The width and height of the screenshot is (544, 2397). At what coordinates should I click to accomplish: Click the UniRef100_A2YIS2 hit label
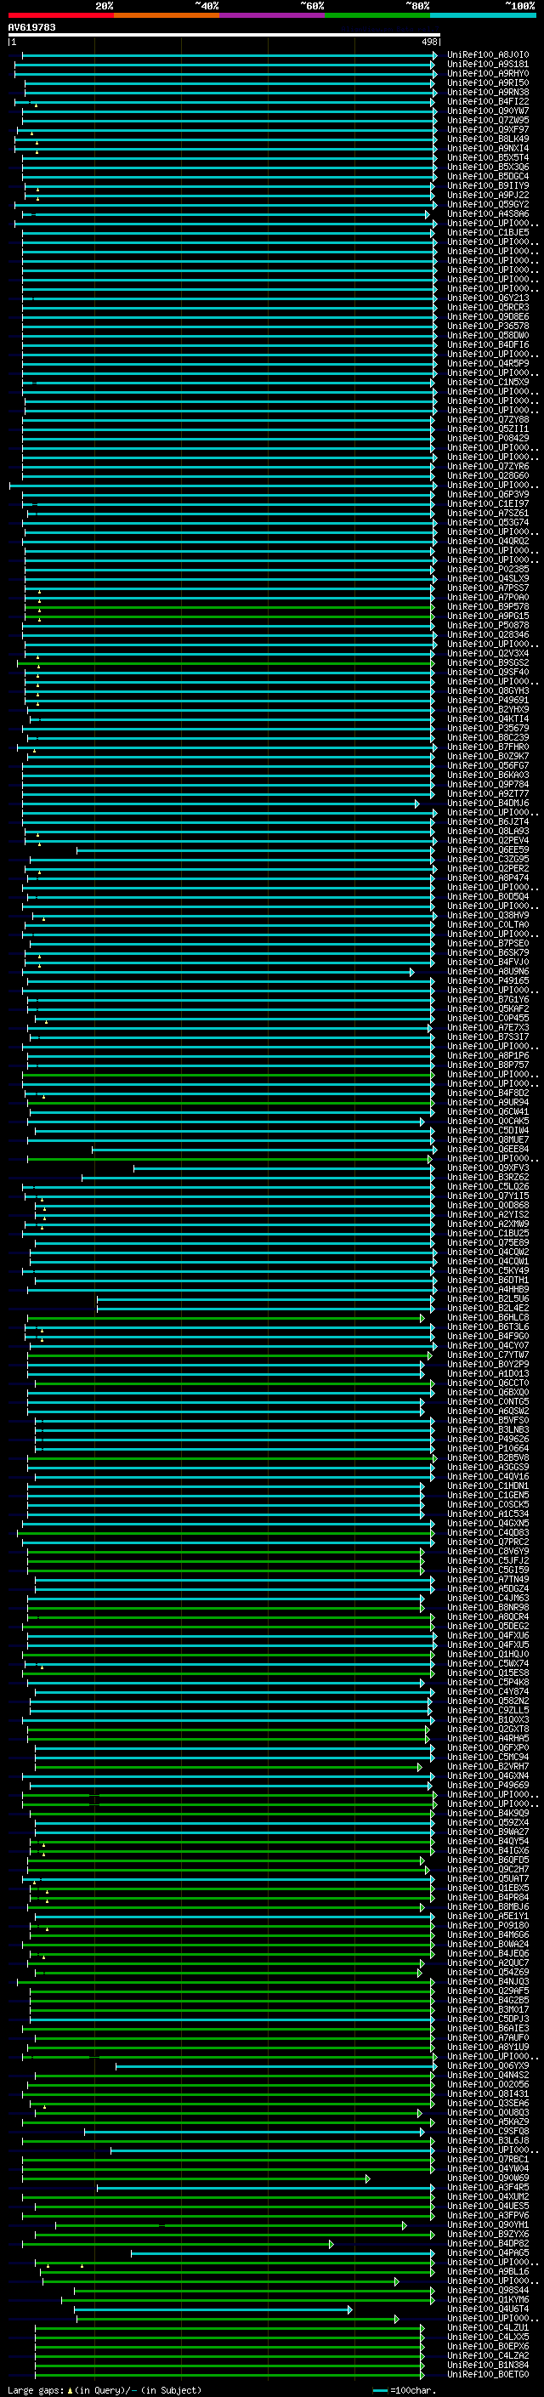tap(488, 1214)
